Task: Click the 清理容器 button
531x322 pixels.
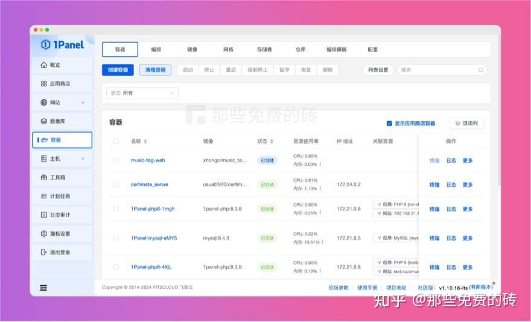Action: pos(156,70)
